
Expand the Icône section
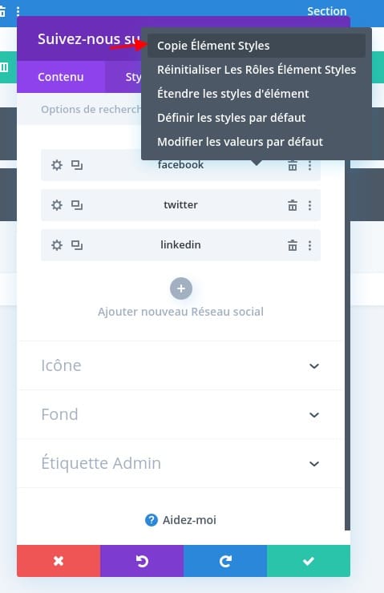coord(180,365)
